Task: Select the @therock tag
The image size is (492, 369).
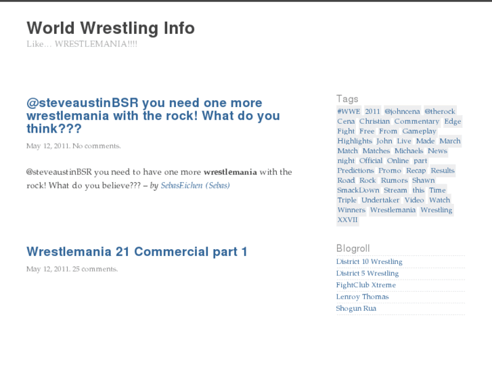Action: coord(440,112)
